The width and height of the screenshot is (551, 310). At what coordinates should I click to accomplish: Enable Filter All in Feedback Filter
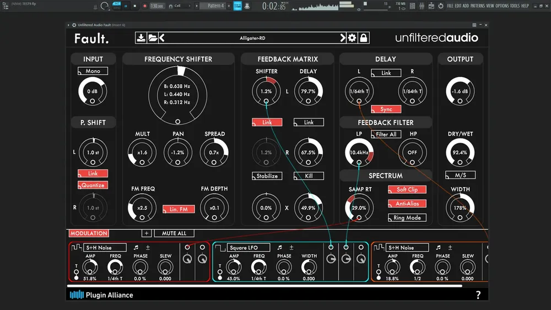pyautogui.click(x=386, y=134)
